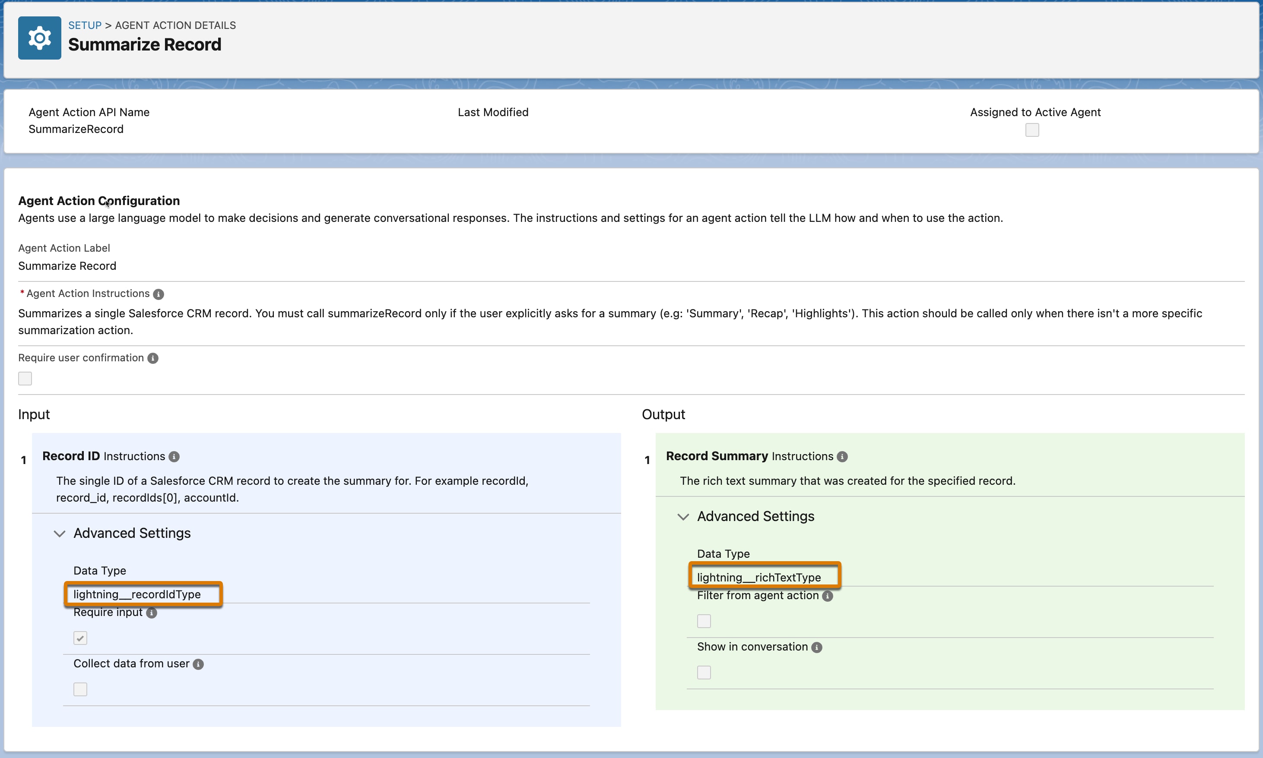Click the SummarizeRecord API name value
The height and width of the screenshot is (758, 1263).
[76, 129]
